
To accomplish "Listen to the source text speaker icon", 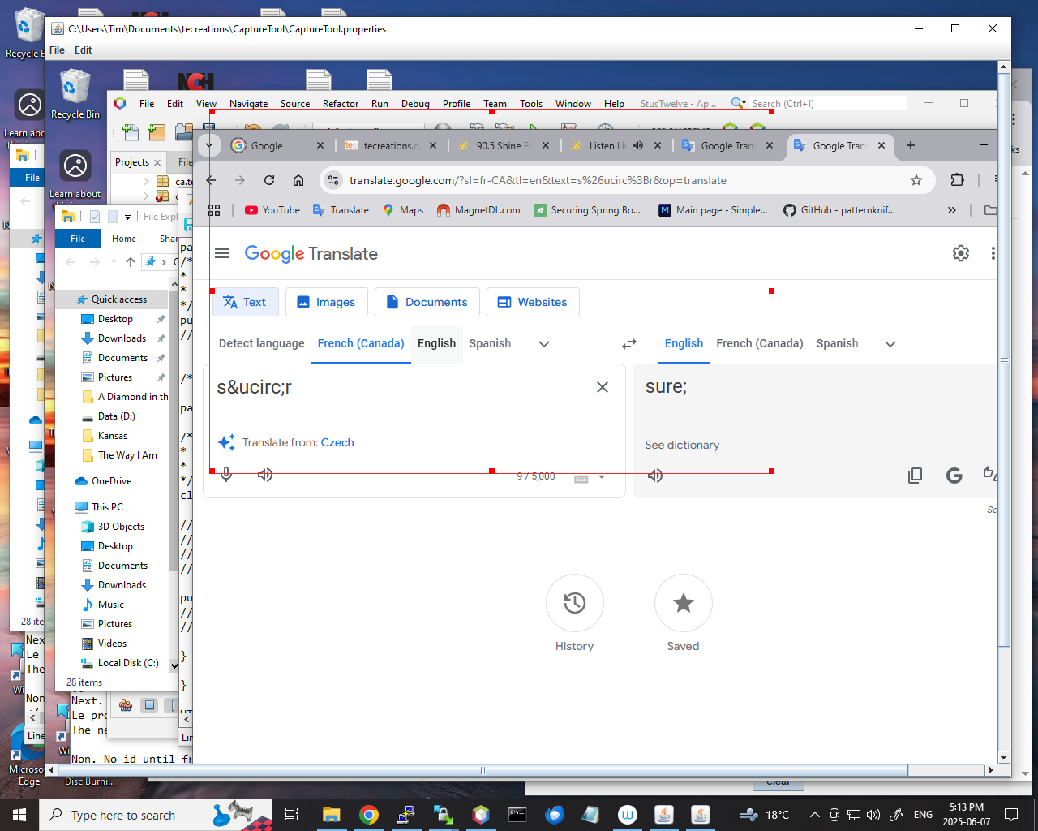I will pyautogui.click(x=265, y=475).
